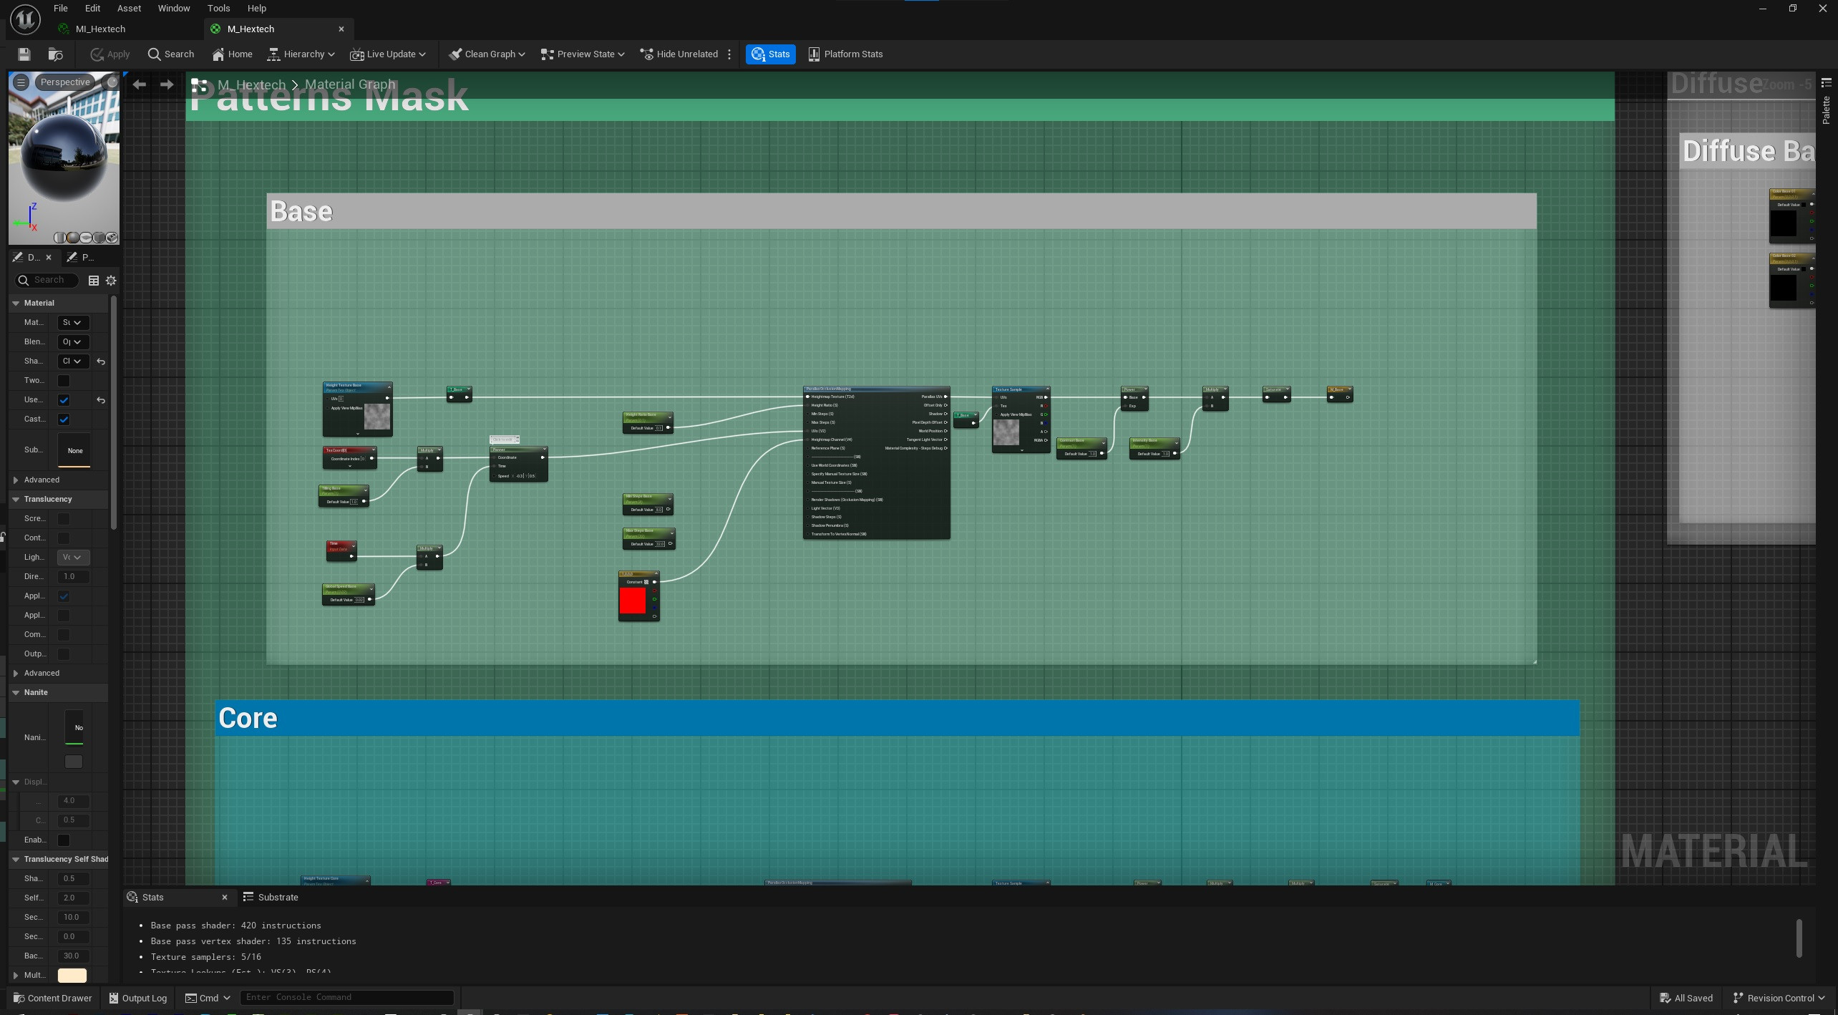Select the cylinder preview shape
This screenshot has height=1015, width=1838.
[60, 238]
